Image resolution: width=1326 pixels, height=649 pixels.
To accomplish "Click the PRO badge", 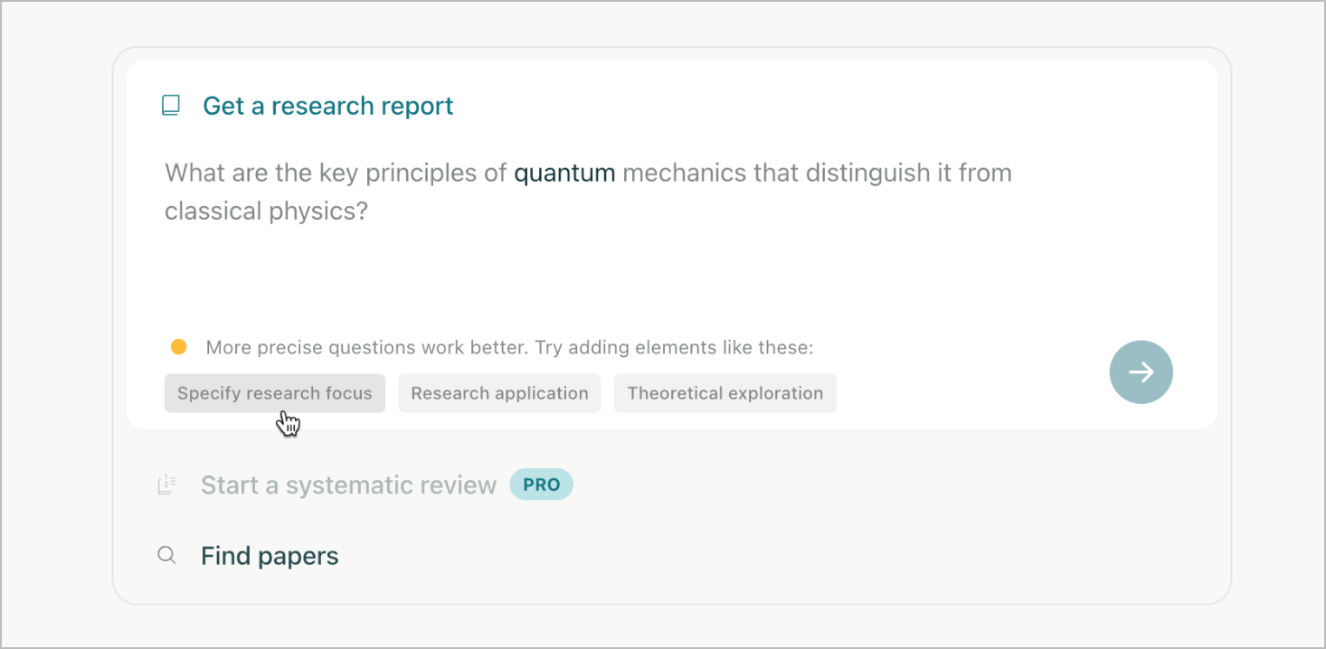I will click(x=541, y=484).
